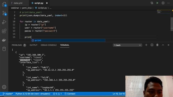Screen dimensions: 173x97
Task: Click 192.168.100.1 value in terminal output
Action: click(35, 55)
